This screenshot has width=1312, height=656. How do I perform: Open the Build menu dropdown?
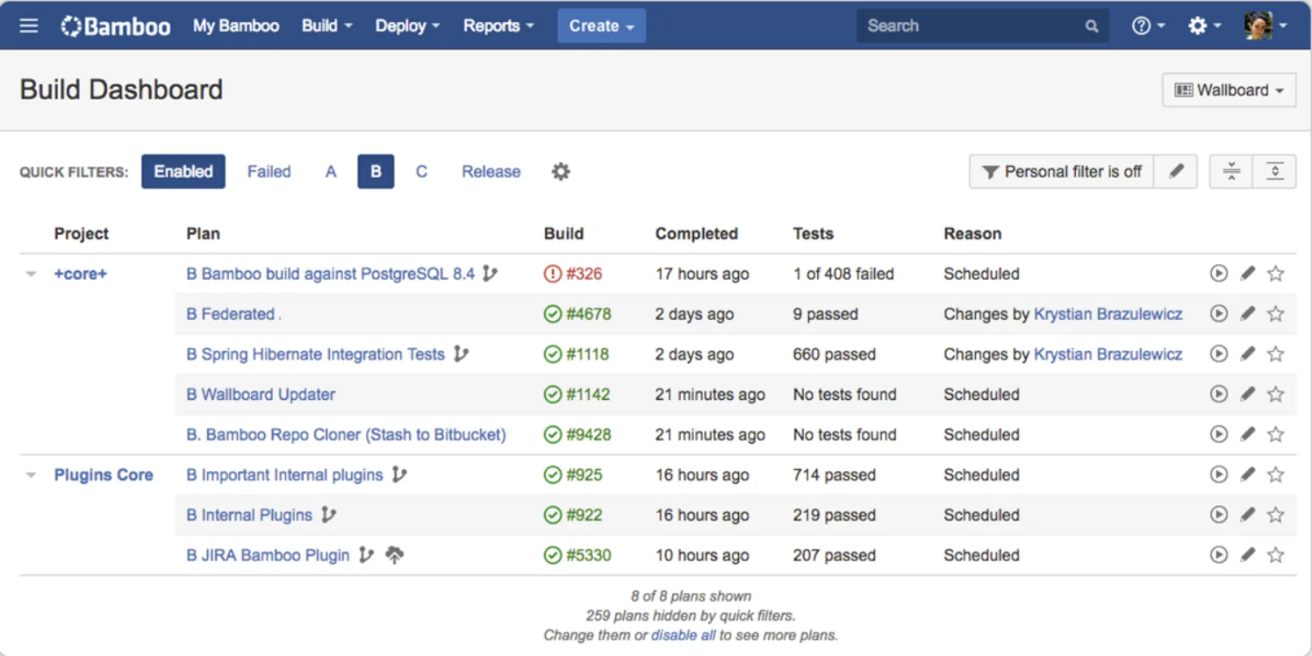327,25
